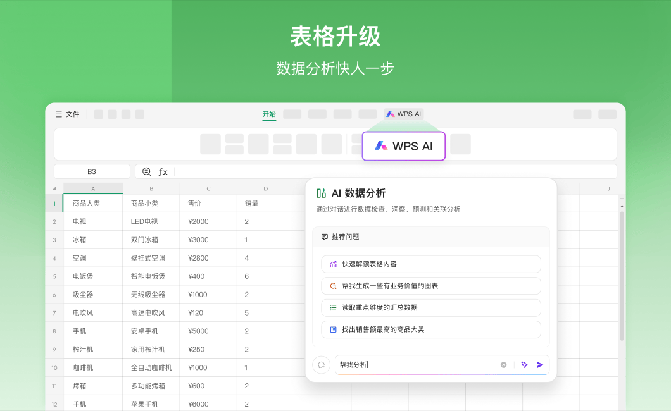Open the search magnifier in the formula bar
671x411 pixels.
point(146,171)
